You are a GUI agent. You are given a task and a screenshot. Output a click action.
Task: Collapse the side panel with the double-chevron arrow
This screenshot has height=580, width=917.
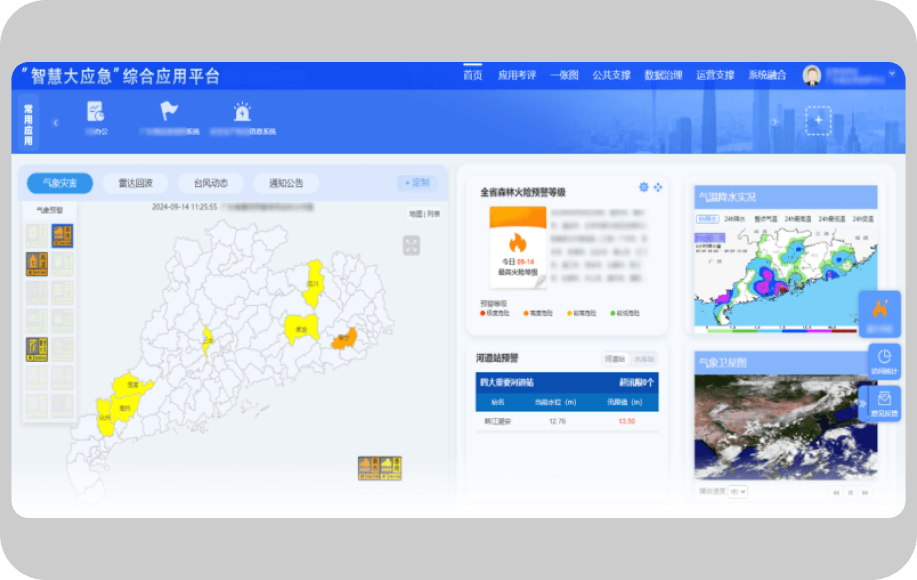pos(862,402)
